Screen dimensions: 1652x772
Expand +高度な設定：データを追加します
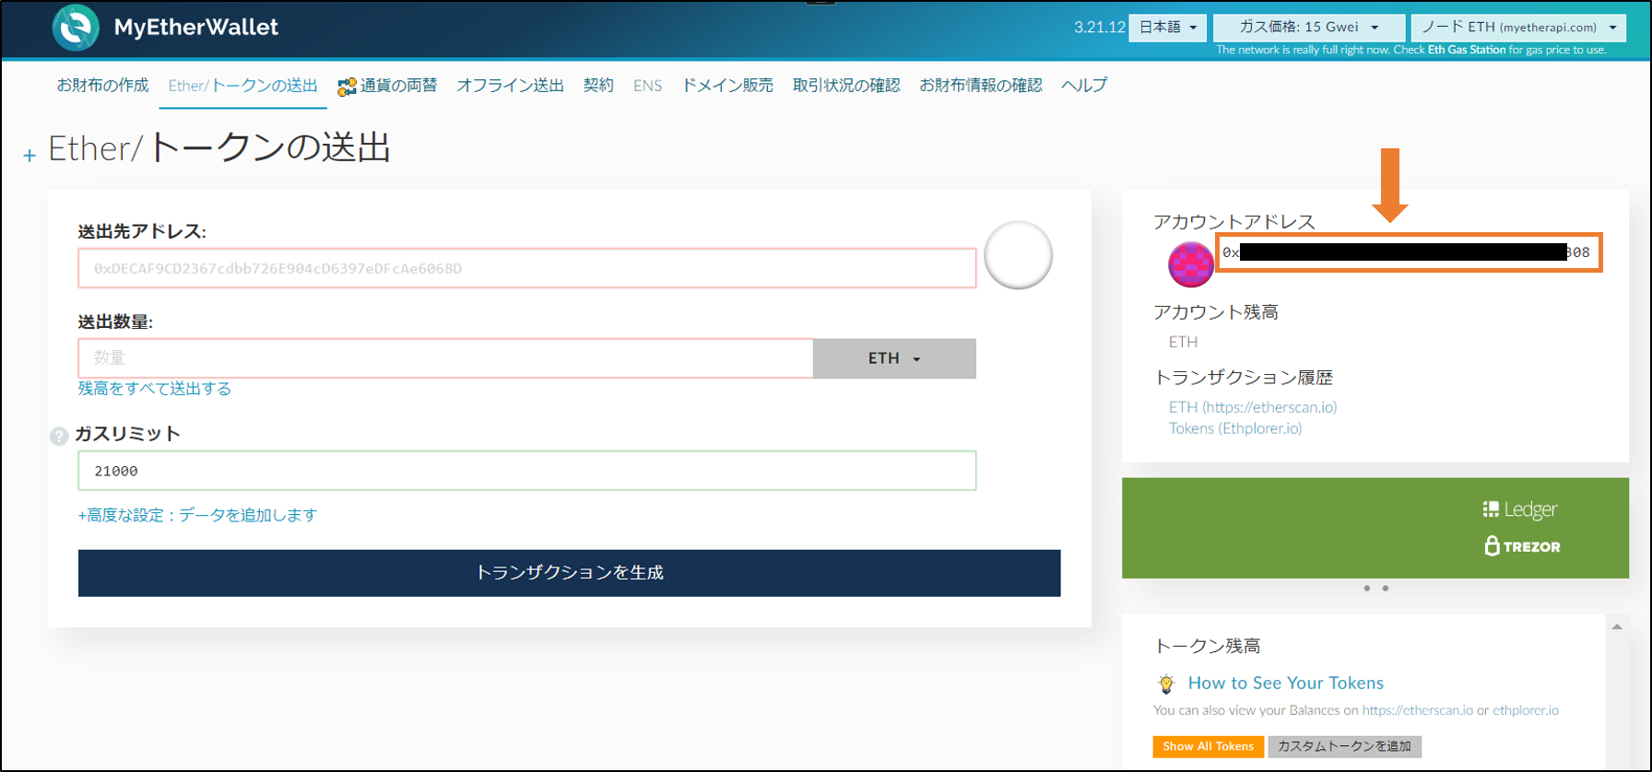(x=197, y=515)
